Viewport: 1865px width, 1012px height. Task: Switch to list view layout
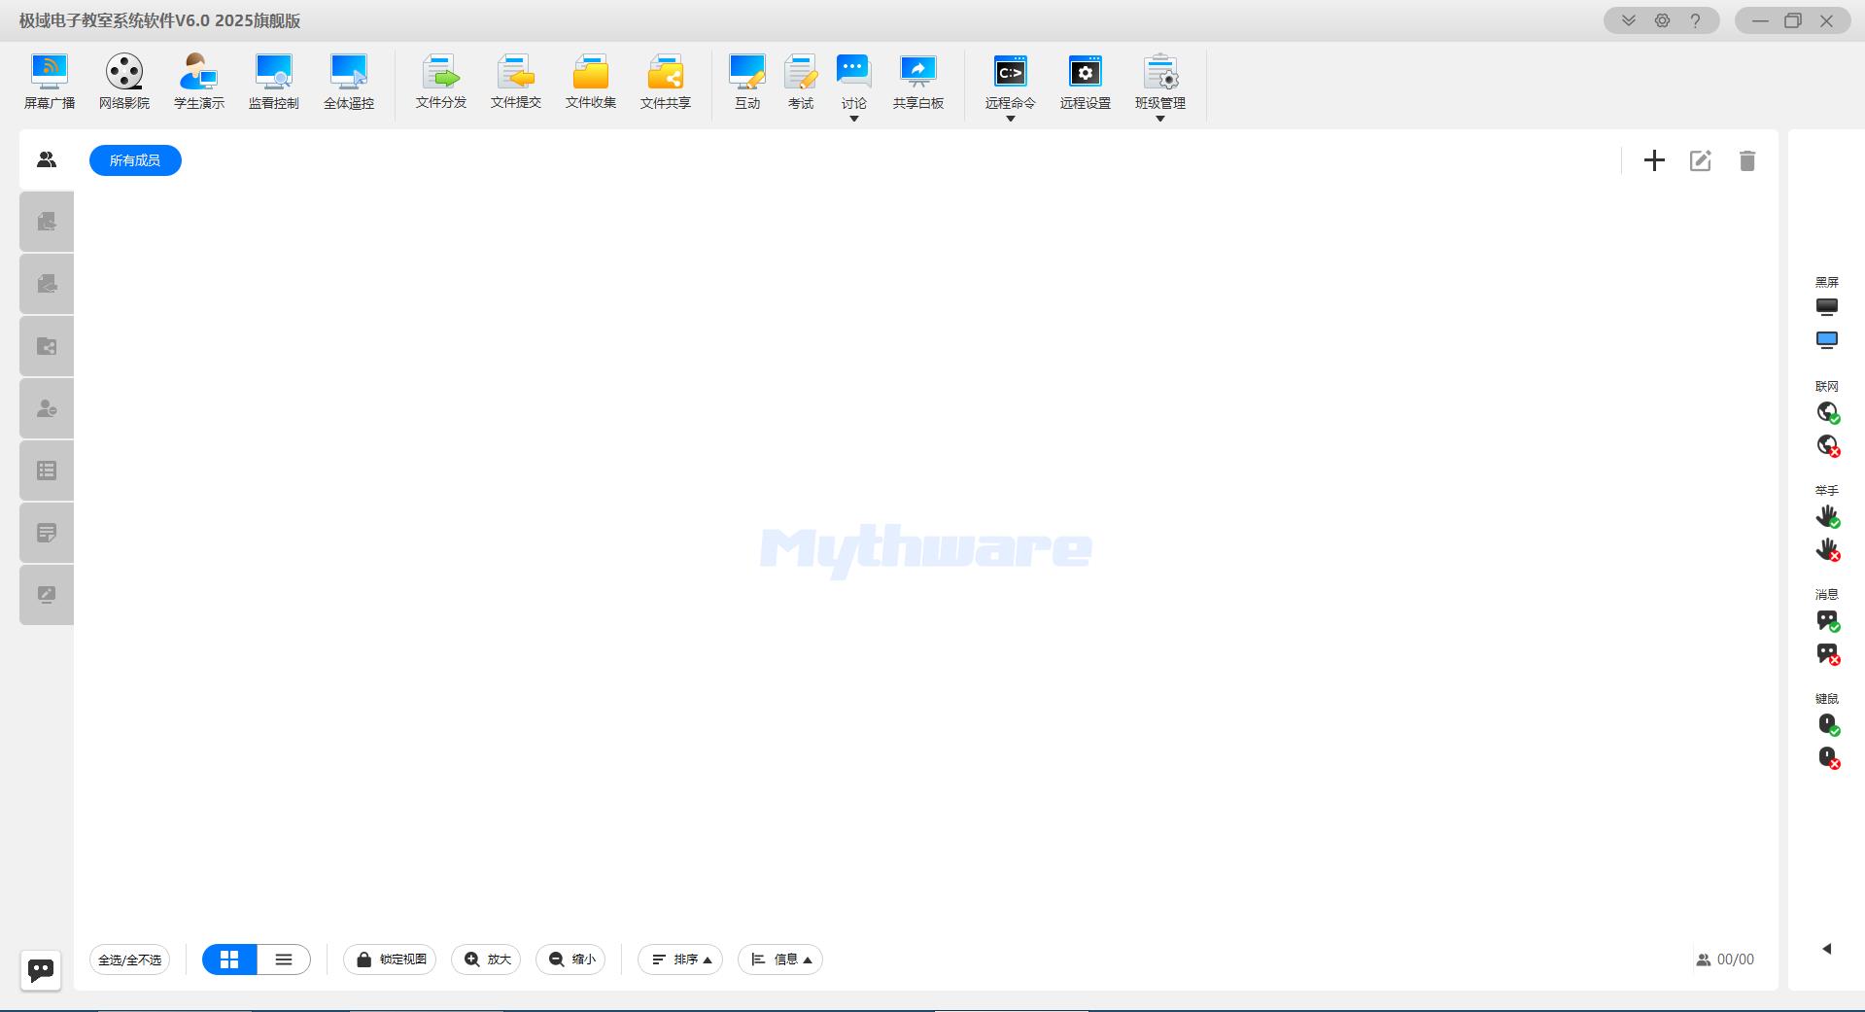(284, 960)
